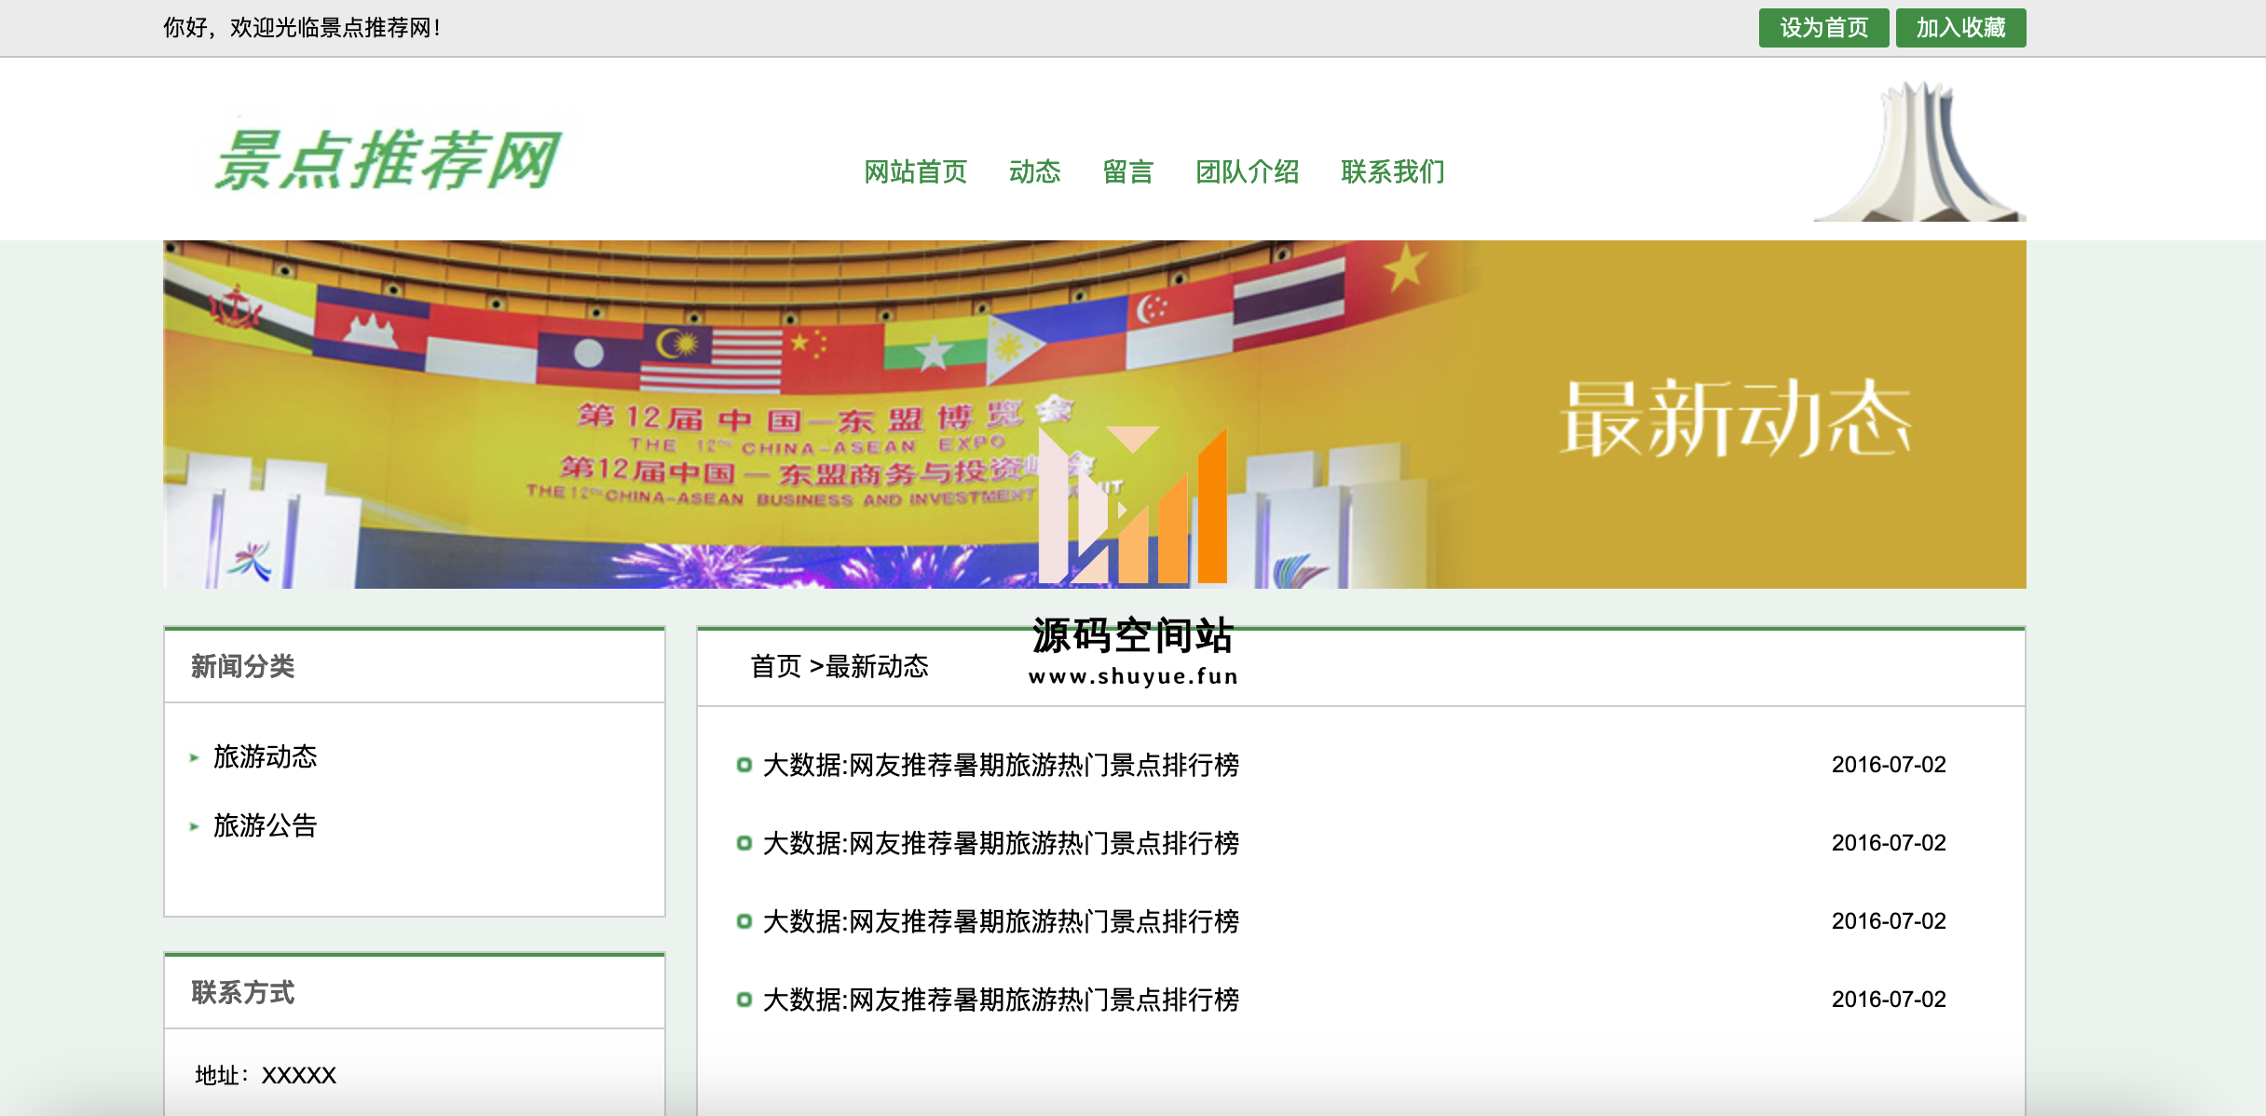Click the green bullet of third article
Viewport: 2266px width, 1116px height.
click(x=744, y=921)
